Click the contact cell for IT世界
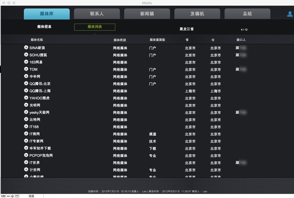This screenshot has width=294, height=198. [x=241, y=163]
